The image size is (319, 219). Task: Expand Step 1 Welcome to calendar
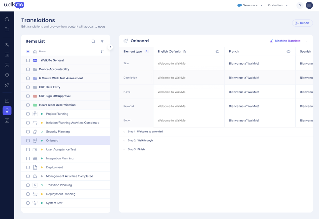pos(125,132)
